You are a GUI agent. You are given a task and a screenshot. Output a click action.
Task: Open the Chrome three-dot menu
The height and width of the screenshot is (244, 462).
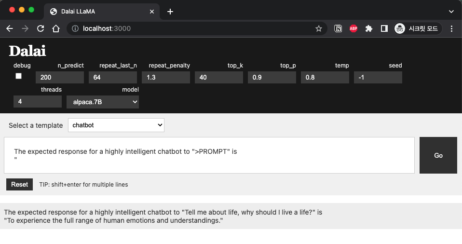coord(451,28)
